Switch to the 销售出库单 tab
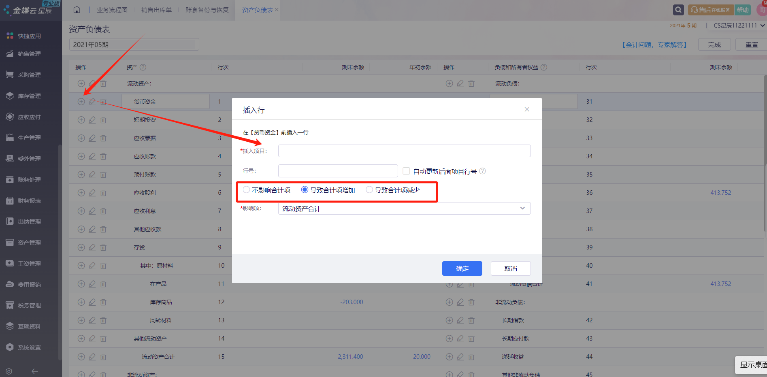 [x=156, y=10]
